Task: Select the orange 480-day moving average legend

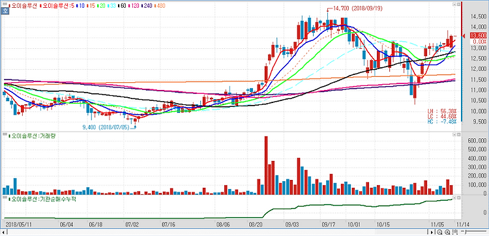Action: [x=159, y=6]
